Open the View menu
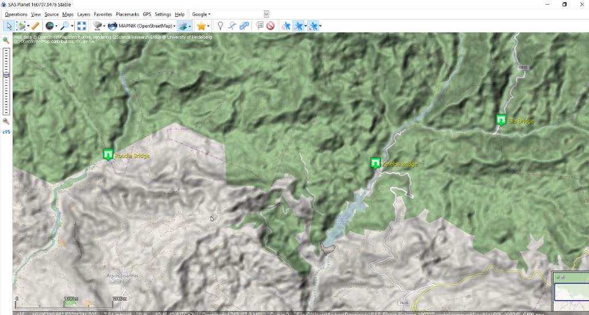 click(36, 14)
